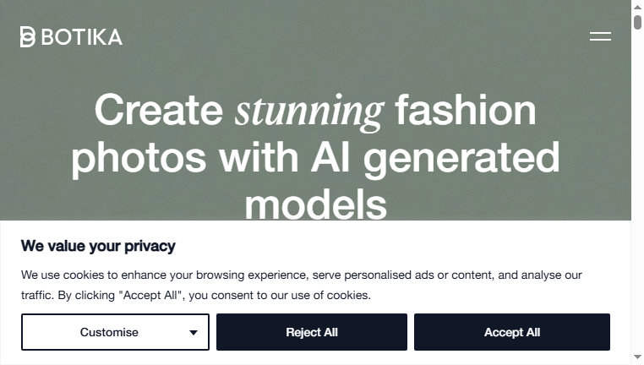
Task: Click the scrollbar up arrow
Action: (637, 7)
